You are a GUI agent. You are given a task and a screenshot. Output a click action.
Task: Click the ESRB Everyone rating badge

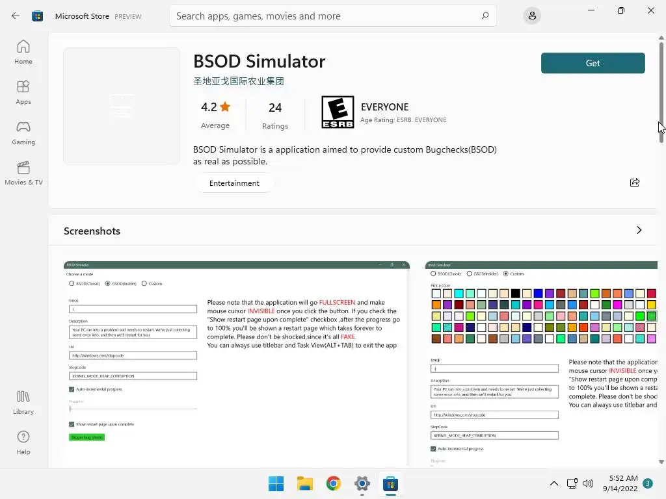[x=338, y=112]
